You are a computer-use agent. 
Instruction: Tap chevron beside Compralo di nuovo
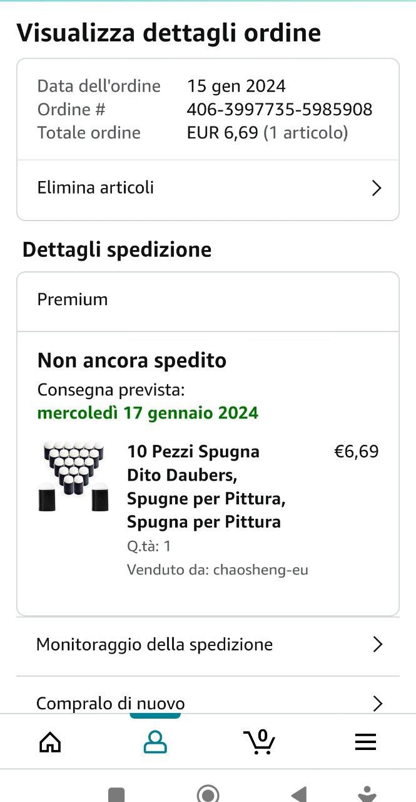377,703
